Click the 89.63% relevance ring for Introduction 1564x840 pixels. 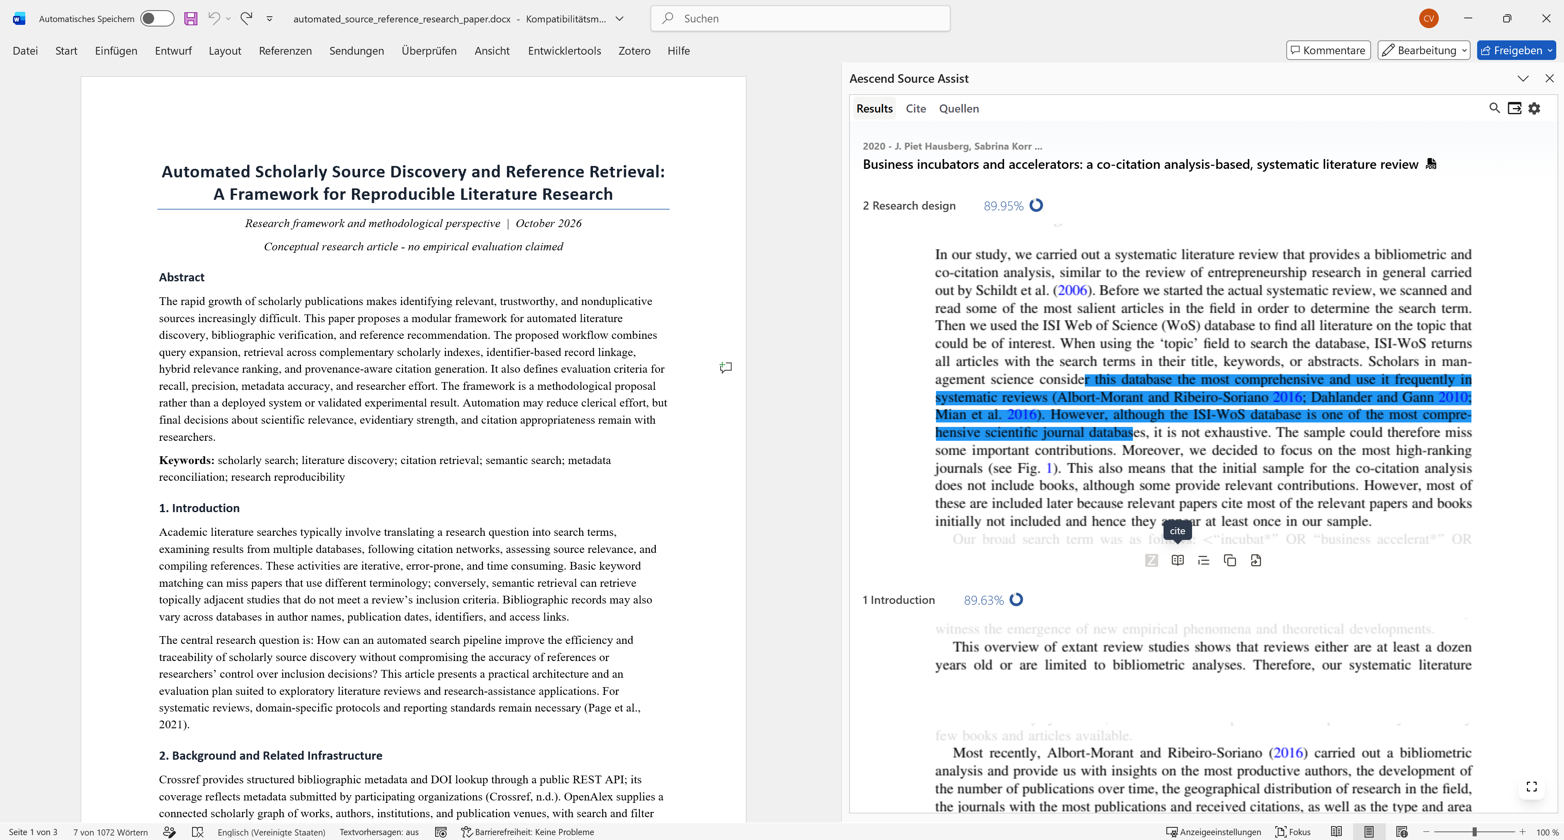pyautogui.click(x=1016, y=600)
